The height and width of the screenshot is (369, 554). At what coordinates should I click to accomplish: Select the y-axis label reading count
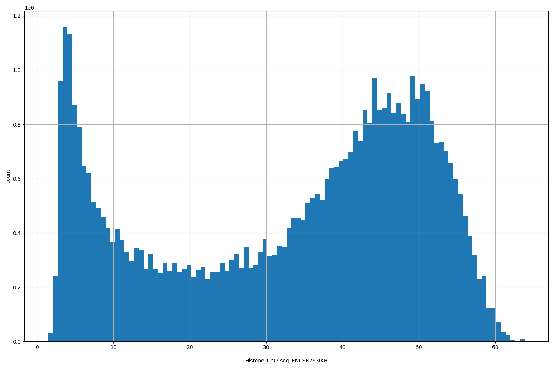pos(8,176)
